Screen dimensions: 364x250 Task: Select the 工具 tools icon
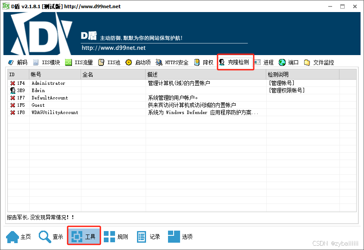tap(77, 237)
